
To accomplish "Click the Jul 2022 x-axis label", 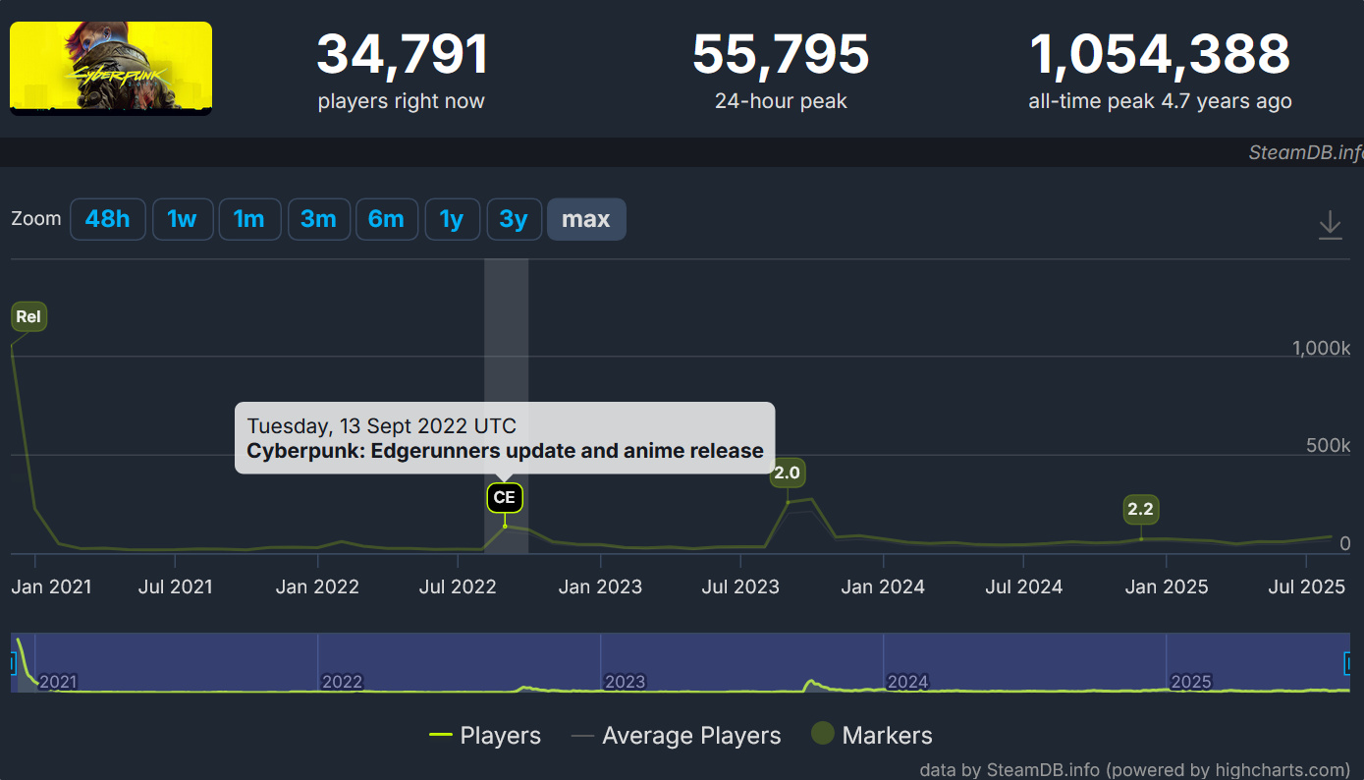I will (x=458, y=587).
